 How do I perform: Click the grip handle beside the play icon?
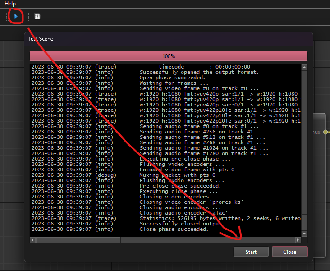(27, 17)
